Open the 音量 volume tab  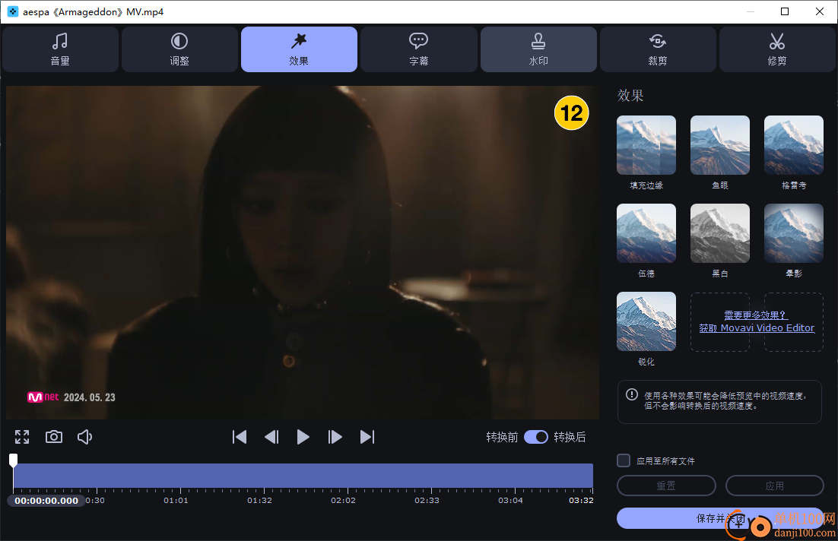click(x=60, y=49)
